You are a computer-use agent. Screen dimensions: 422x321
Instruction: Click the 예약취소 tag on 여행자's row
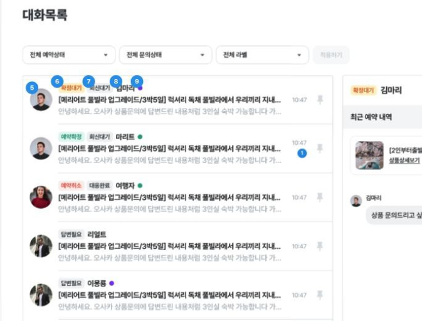point(71,186)
